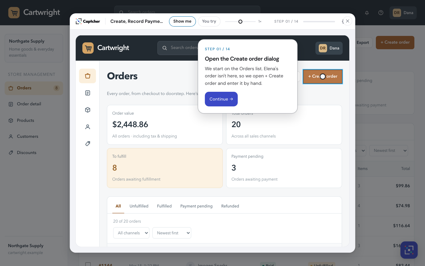The height and width of the screenshot is (266, 425).
Task: Click the Captcher logo in the tutorial header
Action: click(x=88, y=21)
